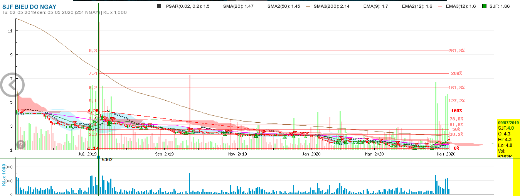Image resolution: width=520 pixels, height=196 pixels.
Task: Click the green SJF legend square
Action: [x=485, y=6]
